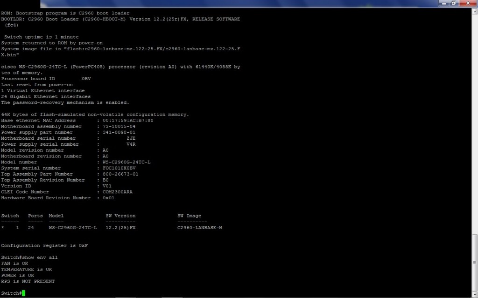Click the Version ID value "V01"
478x298 pixels.
tap(107, 186)
